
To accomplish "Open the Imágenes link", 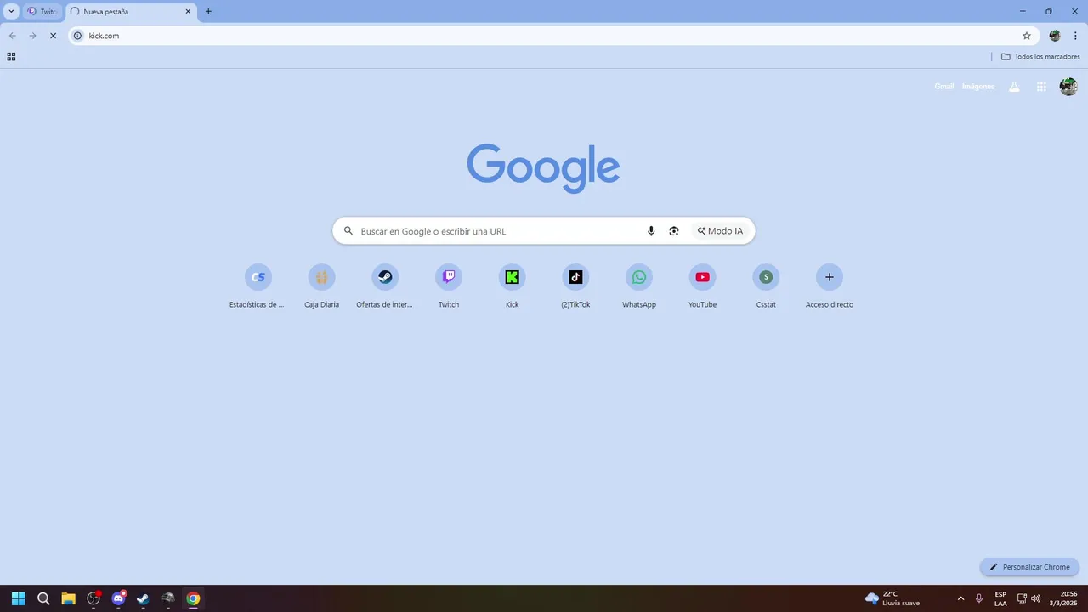I will (x=978, y=87).
